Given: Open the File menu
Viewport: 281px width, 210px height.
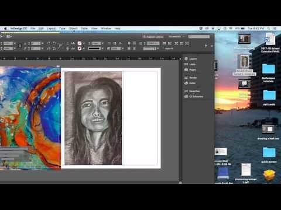Looking at the screenshot, I should tap(33, 29).
